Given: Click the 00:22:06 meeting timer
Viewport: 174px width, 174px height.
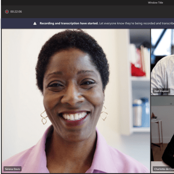Looking at the screenshot, I should (16, 11).
